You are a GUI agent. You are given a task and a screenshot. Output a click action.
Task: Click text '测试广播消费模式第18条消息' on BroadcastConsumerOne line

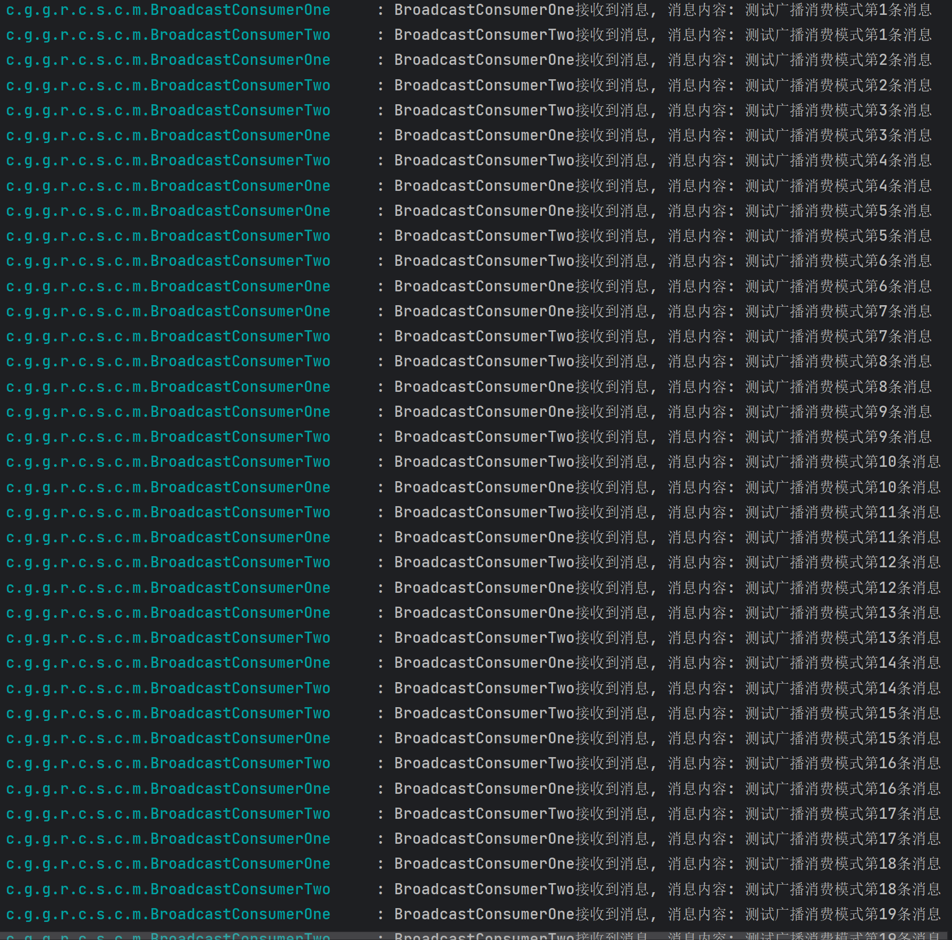[842, 864]
